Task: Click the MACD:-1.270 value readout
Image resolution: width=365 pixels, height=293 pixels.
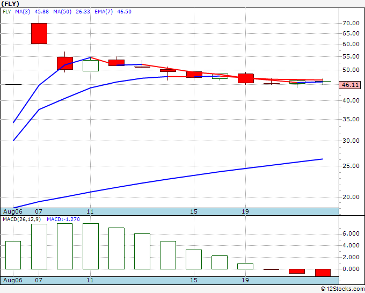Action: coord(63,219)
